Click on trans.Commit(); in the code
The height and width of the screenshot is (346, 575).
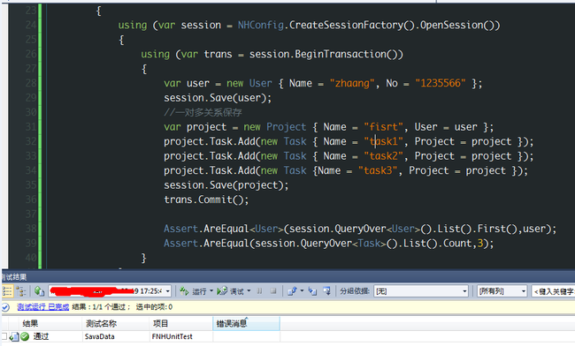click(206, 199)
